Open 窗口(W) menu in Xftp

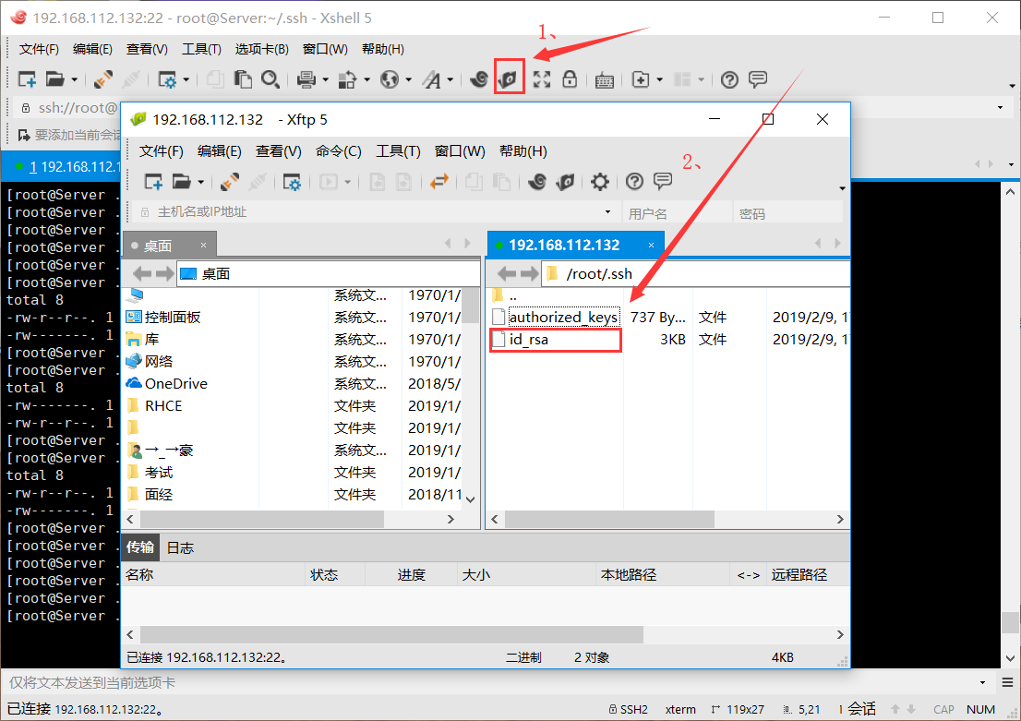click(x=460, y=151)
